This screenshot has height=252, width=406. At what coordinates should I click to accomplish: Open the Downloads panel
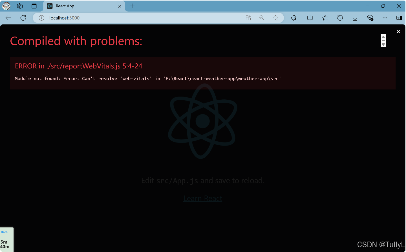coord(355,18)
